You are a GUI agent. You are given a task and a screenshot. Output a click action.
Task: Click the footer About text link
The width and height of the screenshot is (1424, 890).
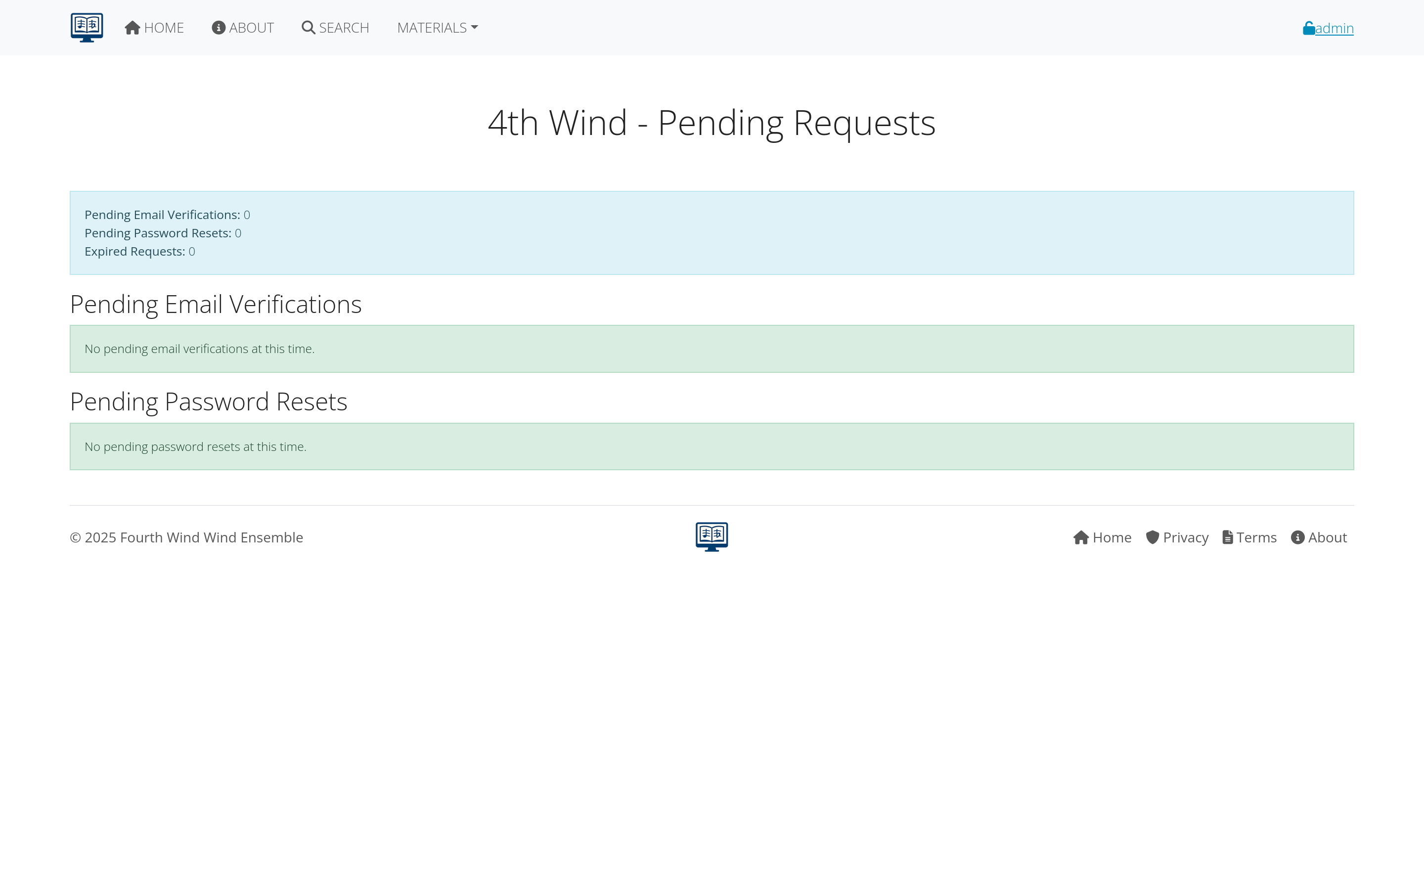click(x=1327, y=537)
